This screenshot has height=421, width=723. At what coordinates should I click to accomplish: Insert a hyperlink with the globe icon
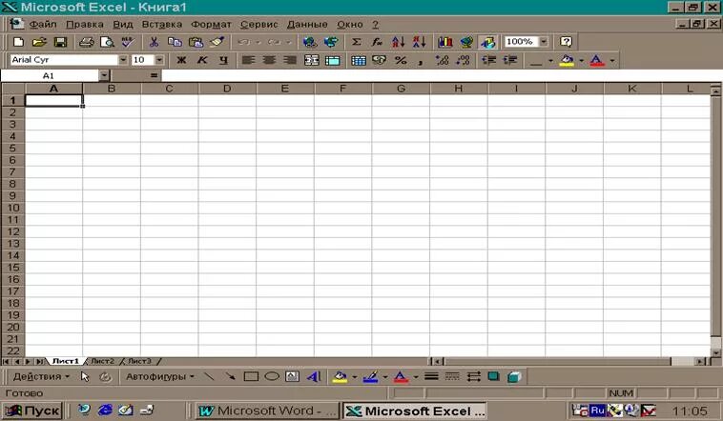tap(310, 42)
